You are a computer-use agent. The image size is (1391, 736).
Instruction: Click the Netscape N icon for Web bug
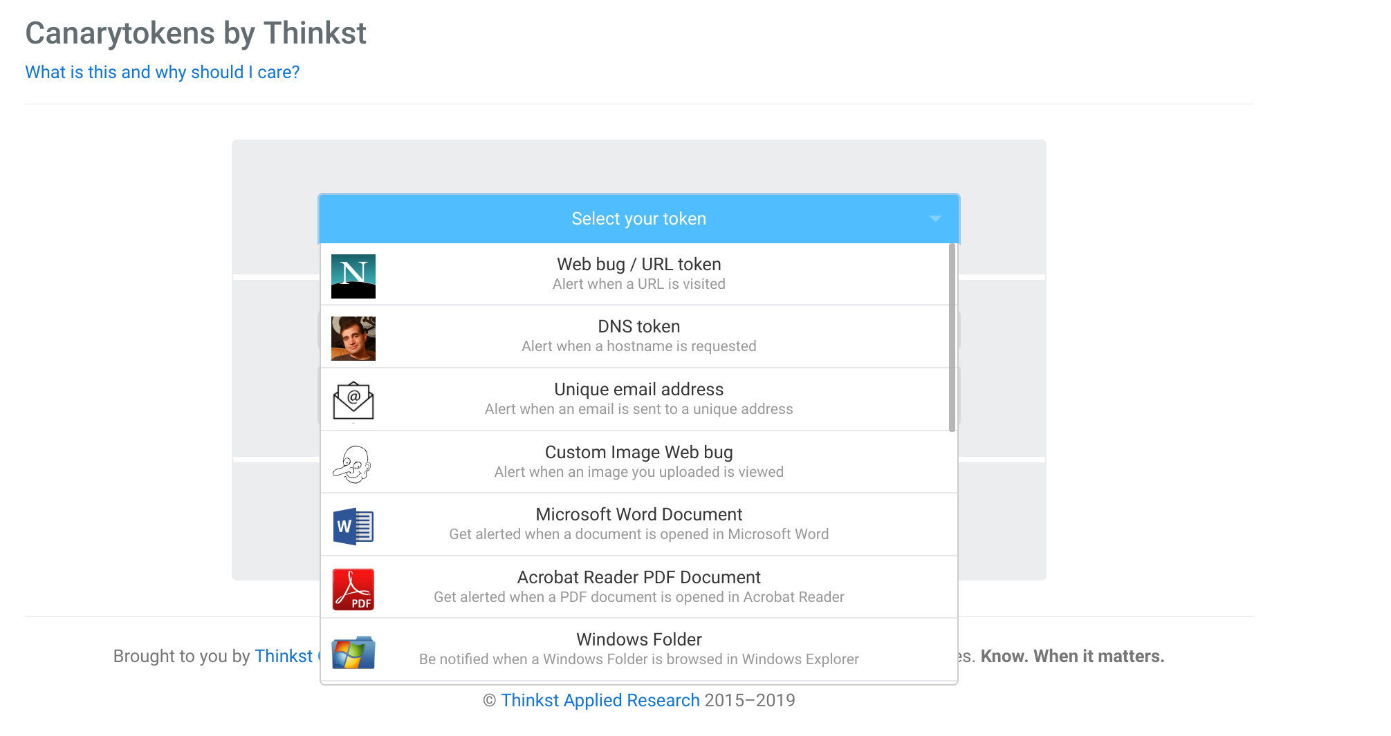pos(353,276)
